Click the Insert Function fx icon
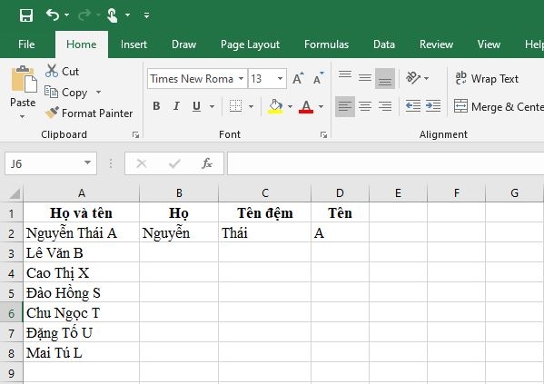This screenshot has height=384, width=544. (x=207, y=163)
